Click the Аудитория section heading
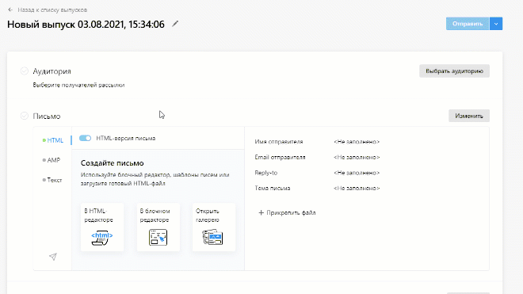Screen dimensions: 523x294 pyautogui.click(x=52, y=71)
